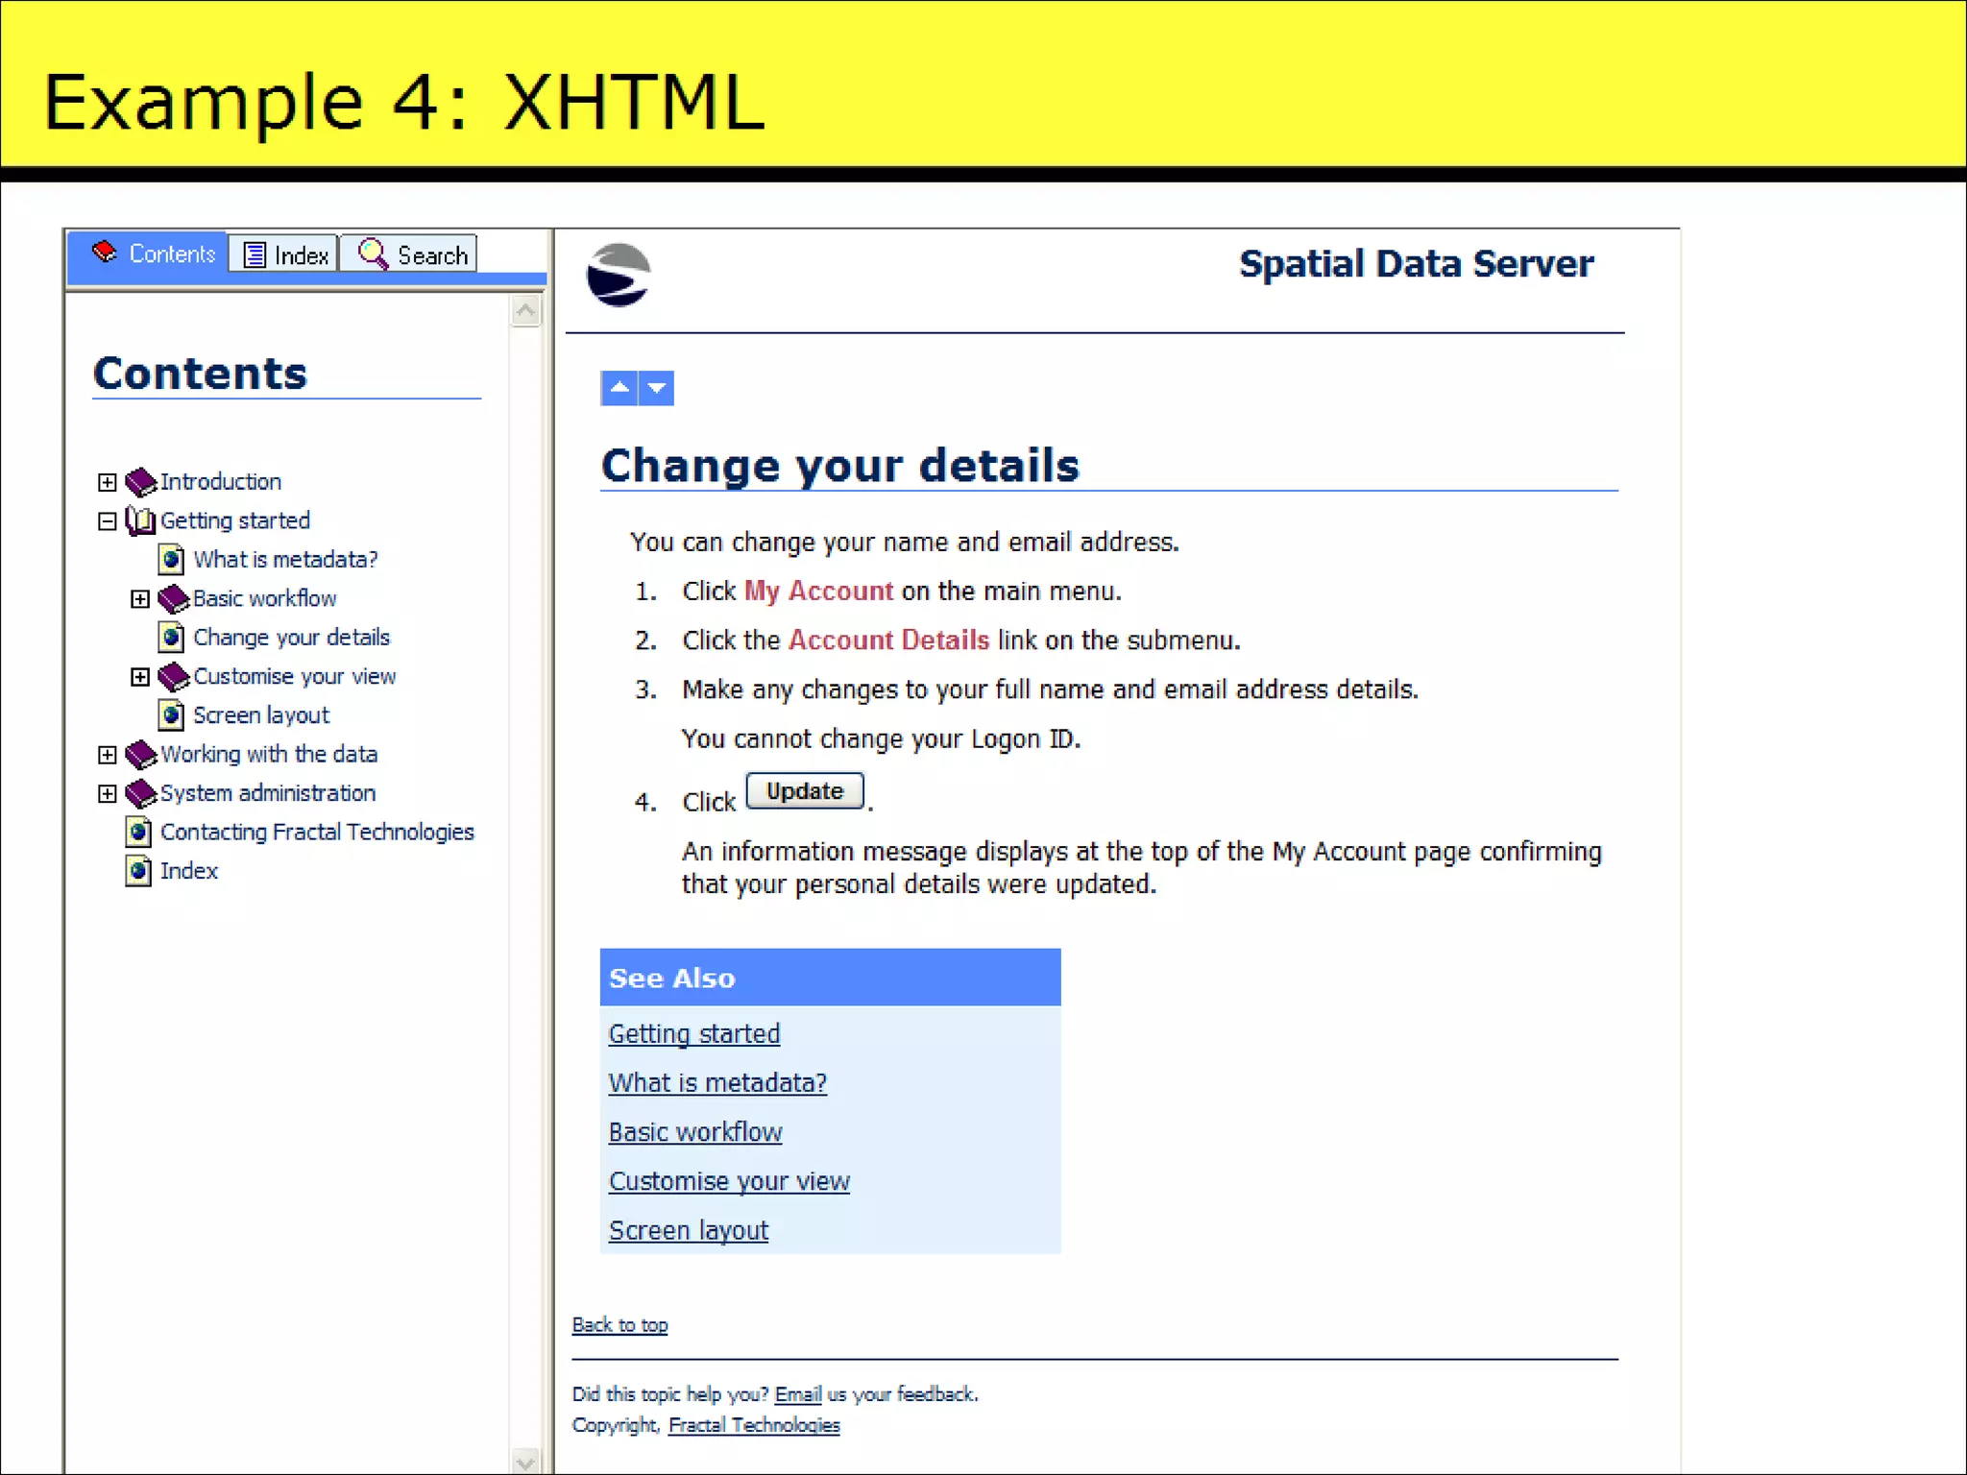The height and width of the screenshot is (1475, 1967).
Task: Click the Introduction purple book icon
Action: 140,481
